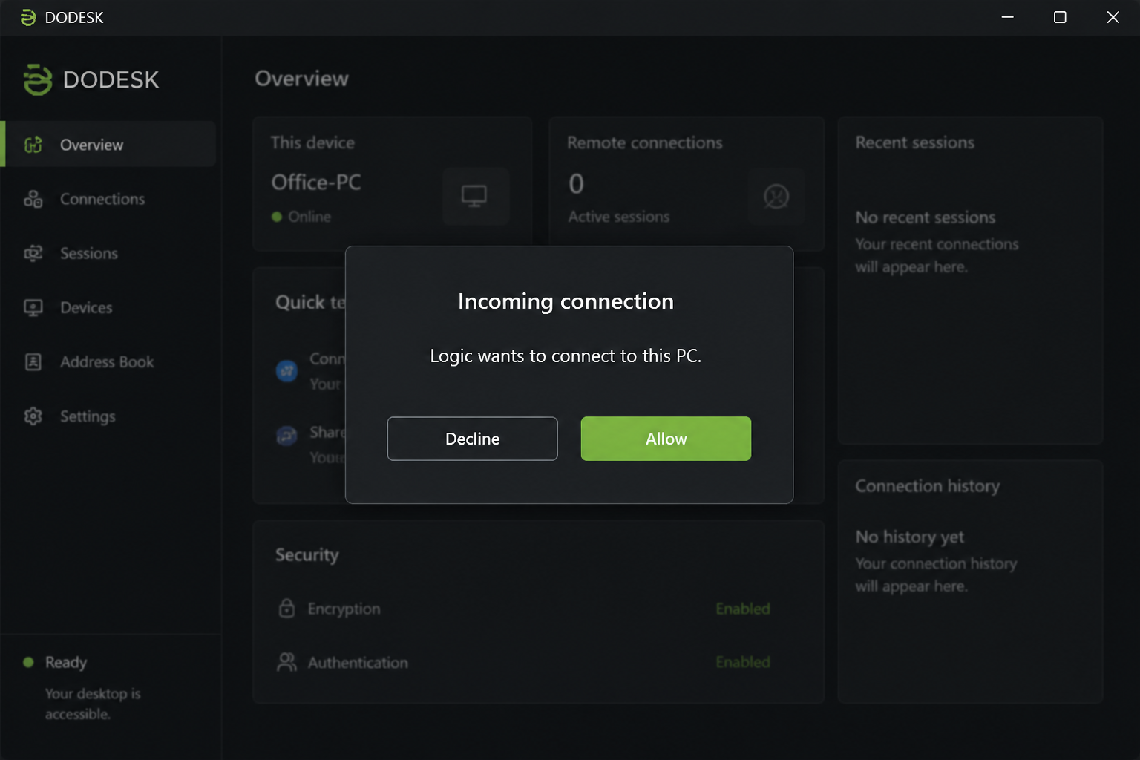
Task: Click the Address Book contact icon
Action: [33, 361]
